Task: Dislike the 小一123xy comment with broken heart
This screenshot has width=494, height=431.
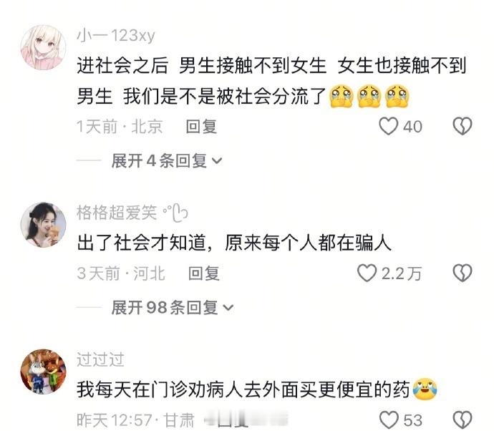Action: click(x=462, y=126)
